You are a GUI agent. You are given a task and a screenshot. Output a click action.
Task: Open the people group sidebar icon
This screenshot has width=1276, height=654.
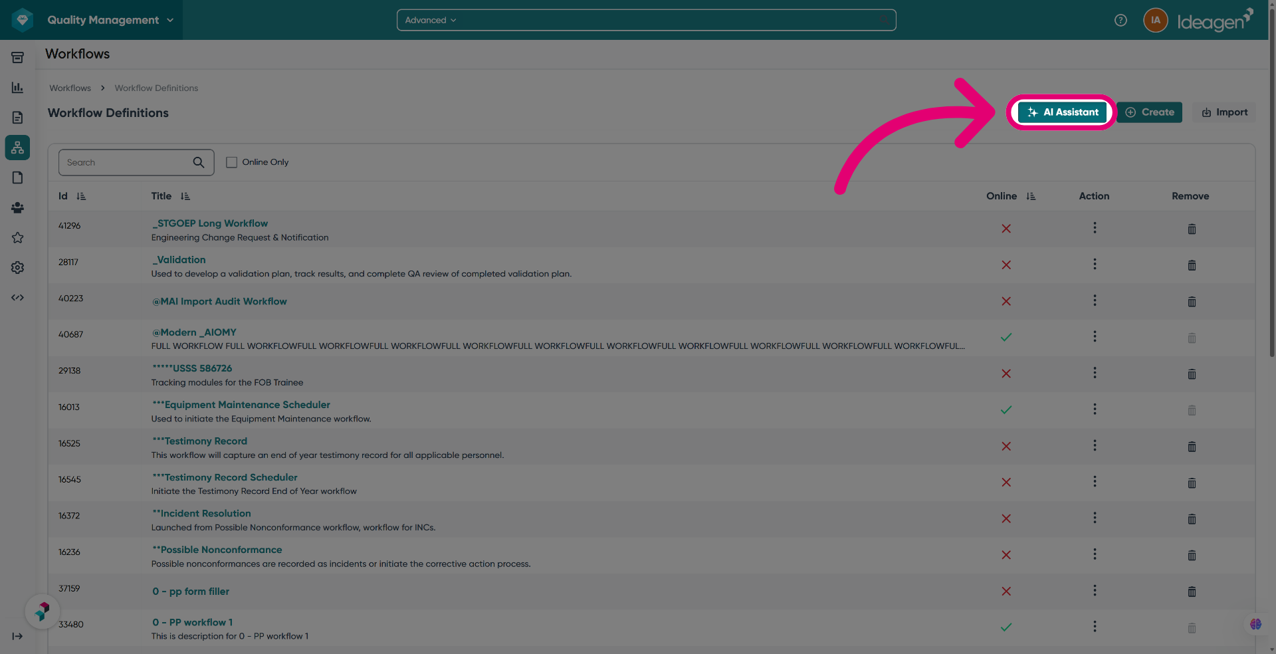coord(17,207)
